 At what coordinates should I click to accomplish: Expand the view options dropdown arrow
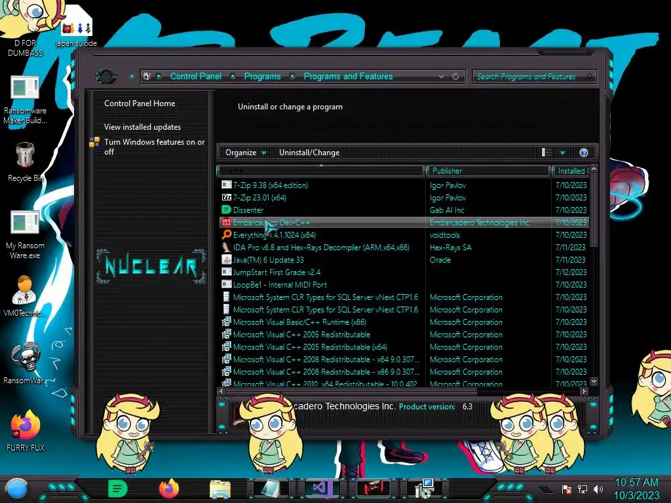tap(563, 153)
